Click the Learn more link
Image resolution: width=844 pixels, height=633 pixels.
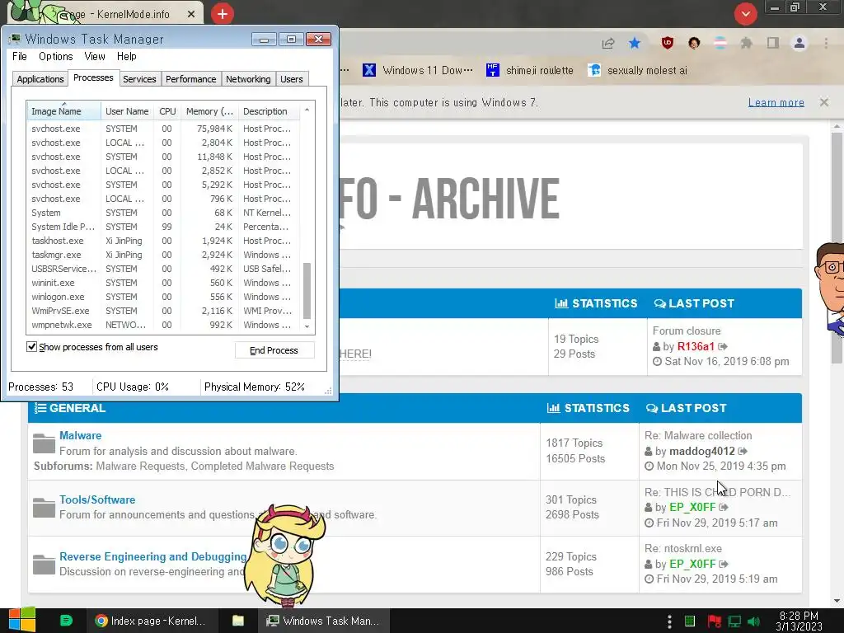(776, 102)
